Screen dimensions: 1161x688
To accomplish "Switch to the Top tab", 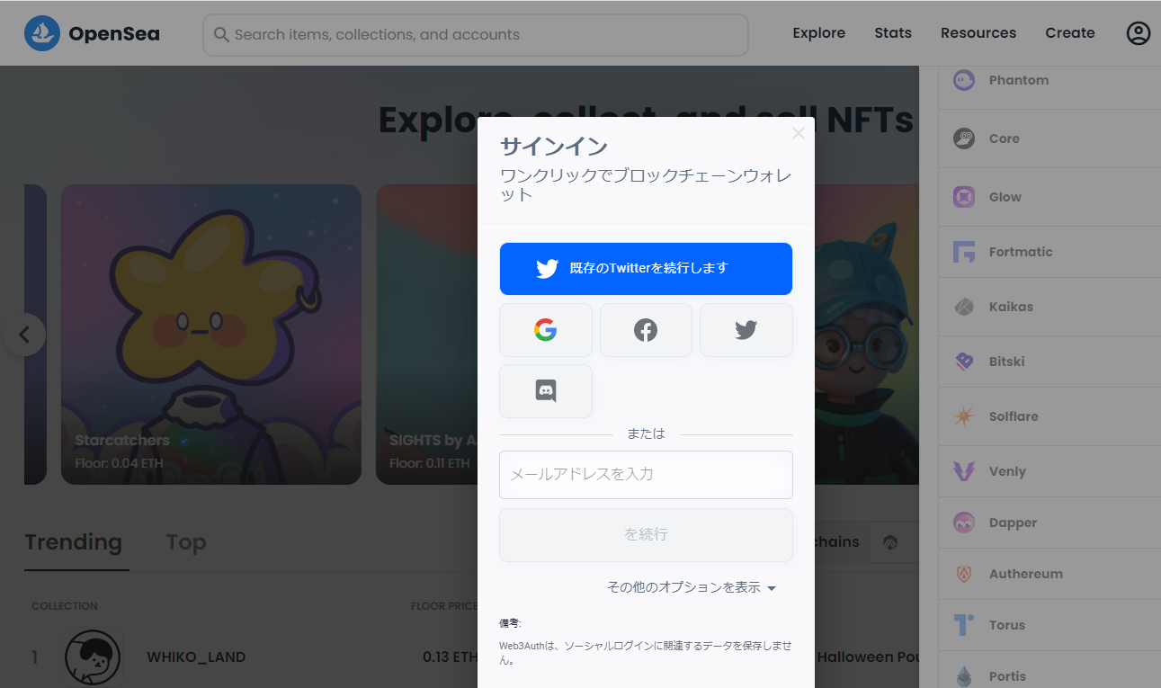I will point(185,541).
